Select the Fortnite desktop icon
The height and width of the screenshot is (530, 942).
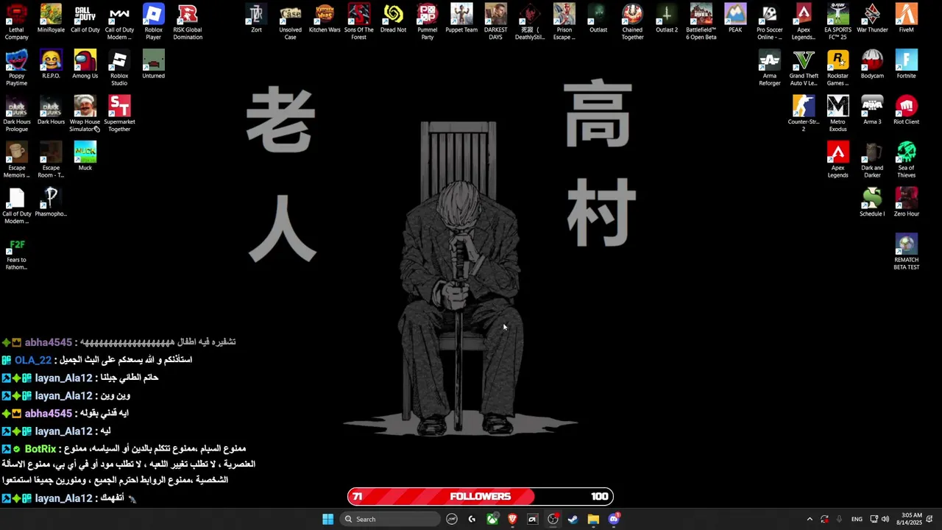pos(906,65)
